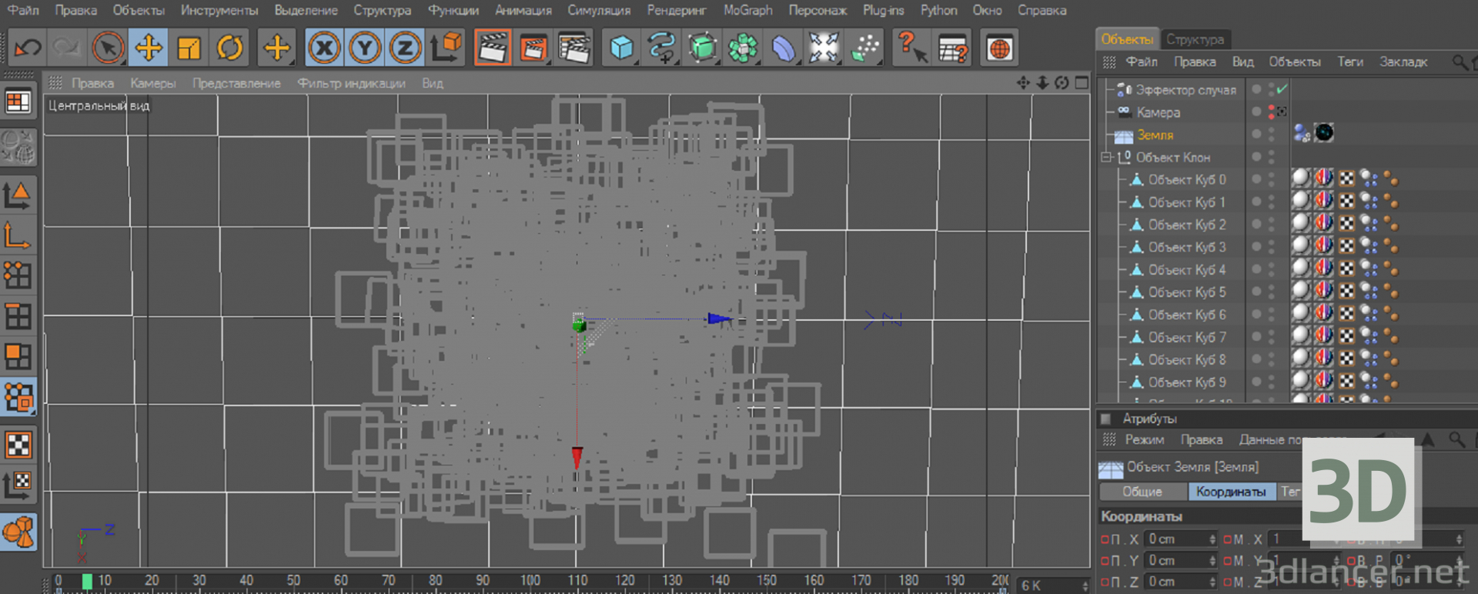The height and width of the screenshot is (594, 1478).
Task: Toggle the Y axis lock
Action: point(365,48)
